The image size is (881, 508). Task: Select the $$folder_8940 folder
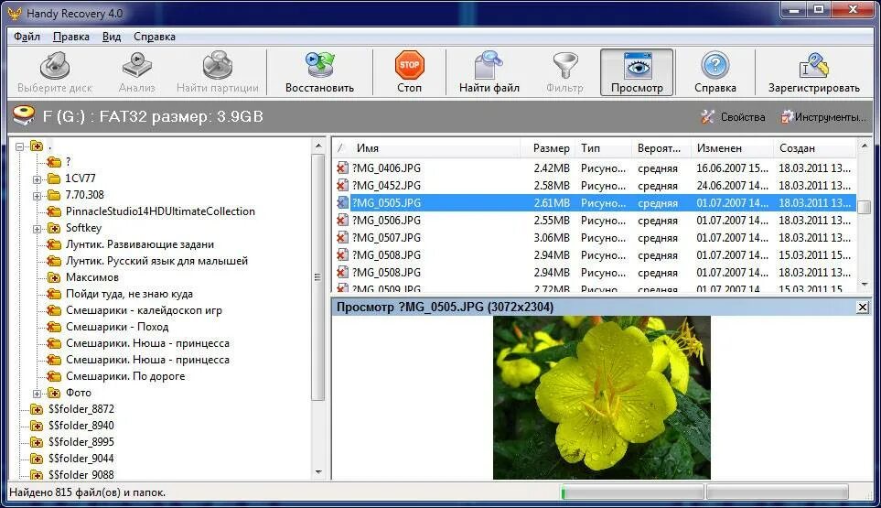point(81,426)
